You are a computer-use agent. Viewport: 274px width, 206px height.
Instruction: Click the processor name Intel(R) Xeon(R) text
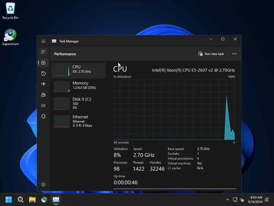tap(193, 70)
